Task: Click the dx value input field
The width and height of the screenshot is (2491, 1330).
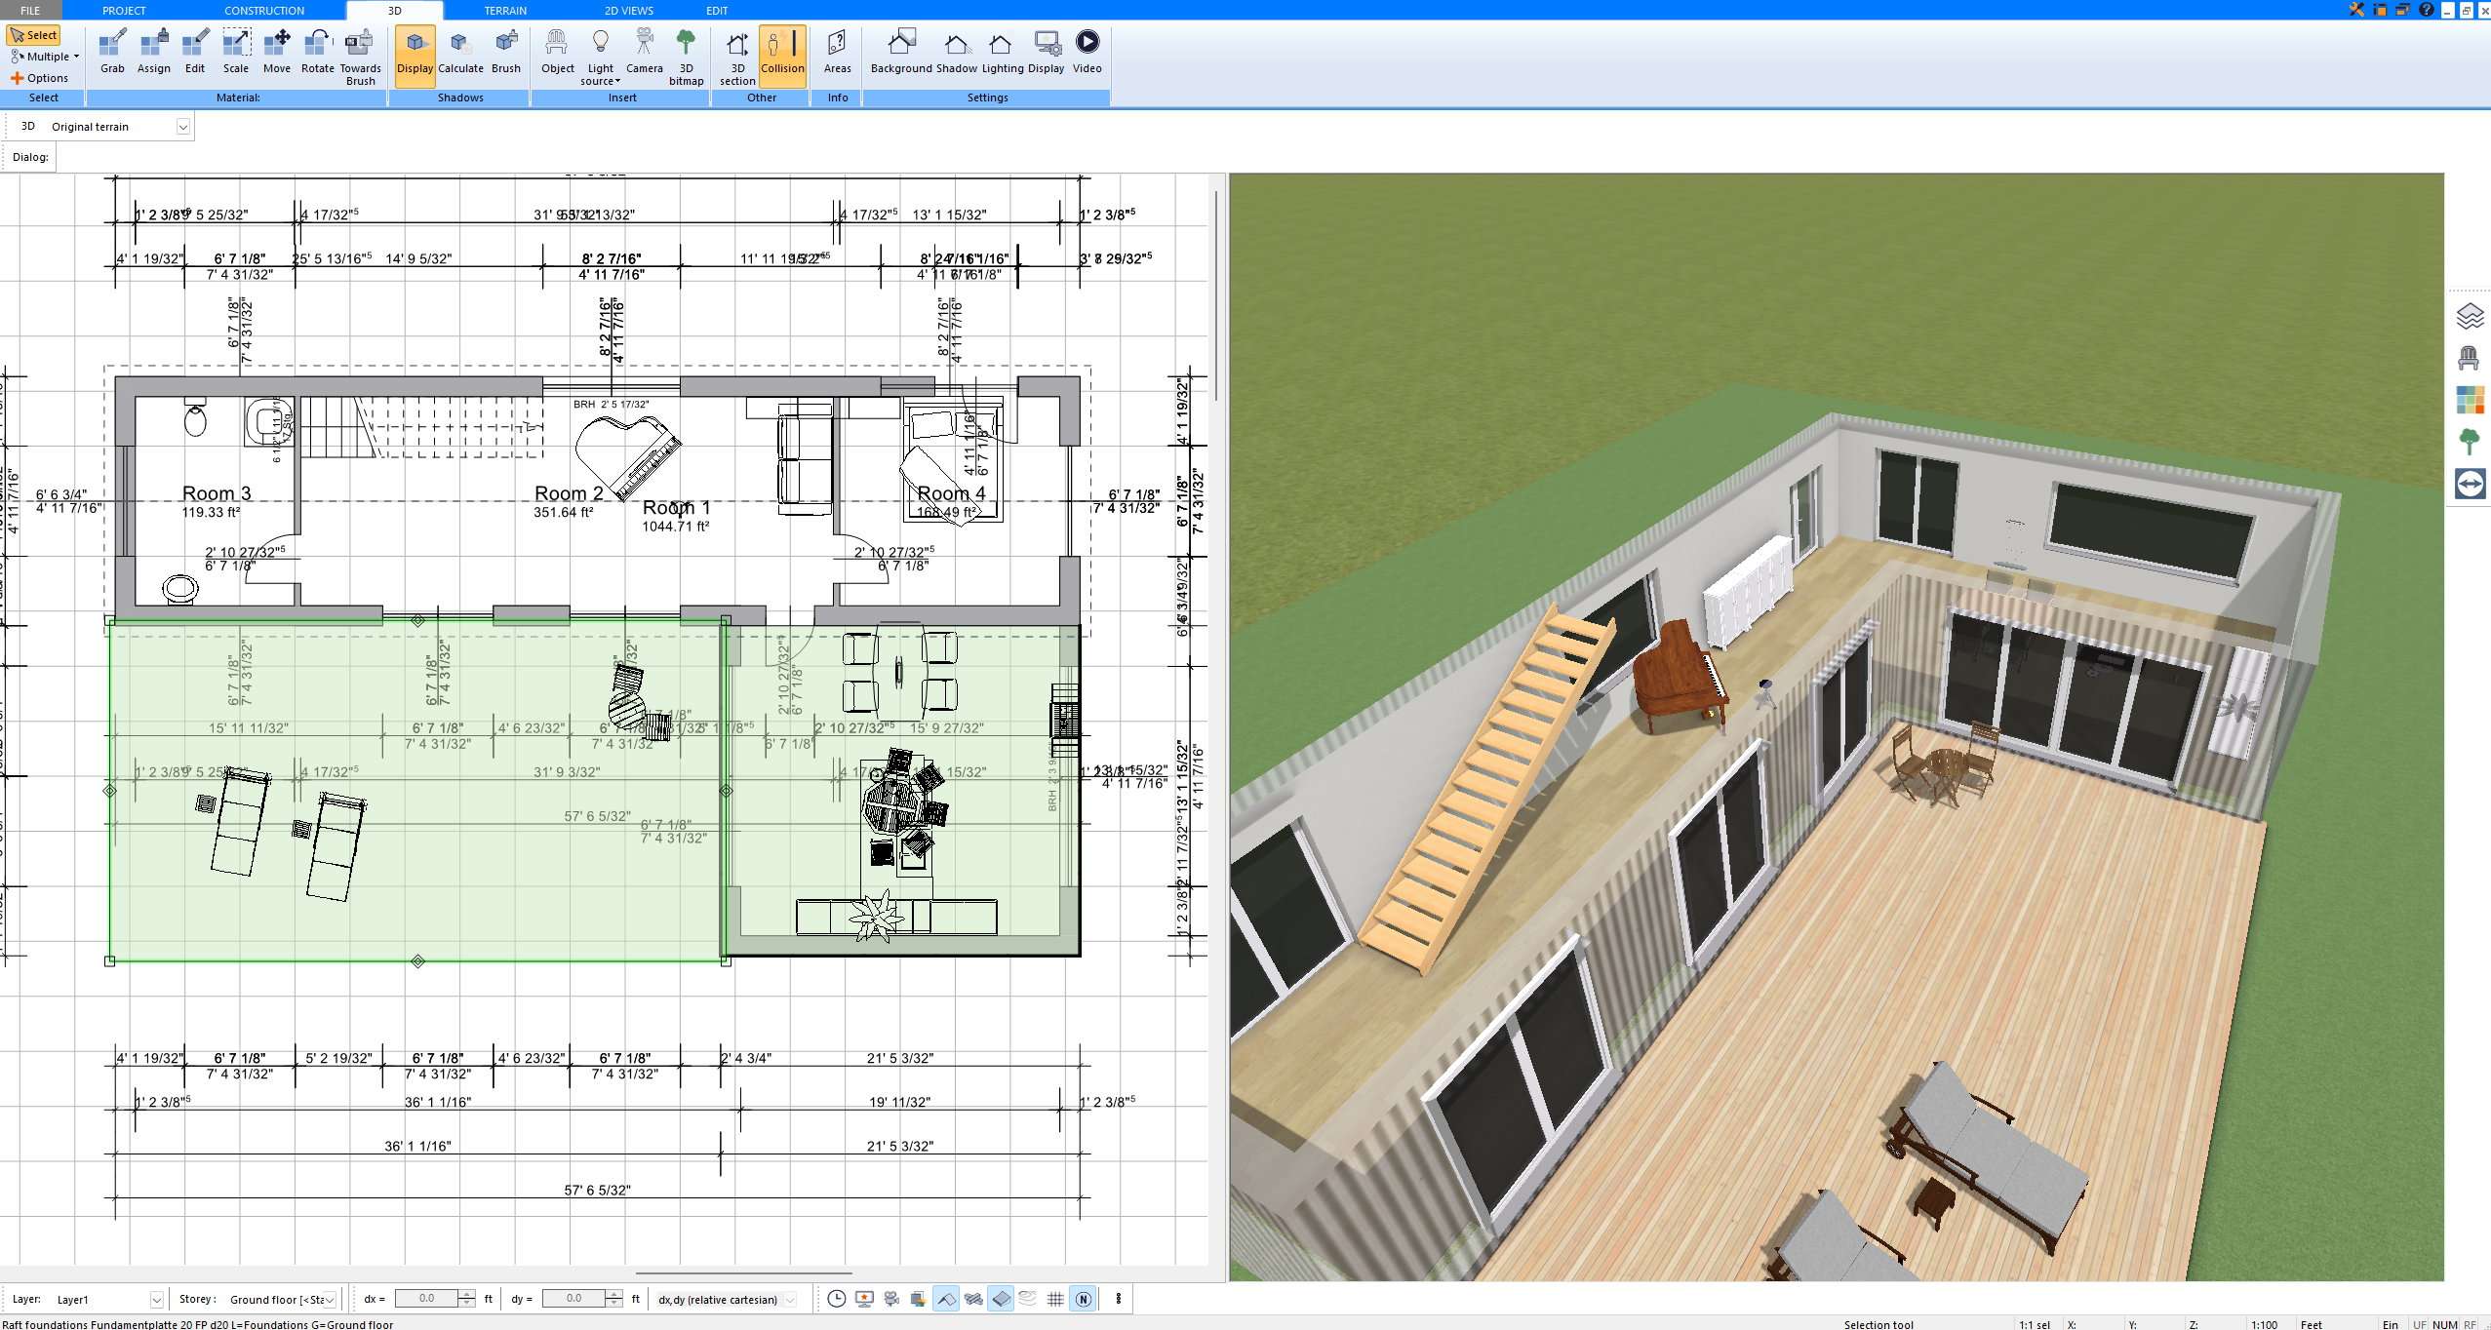Action: click(x=426, y=1299)
